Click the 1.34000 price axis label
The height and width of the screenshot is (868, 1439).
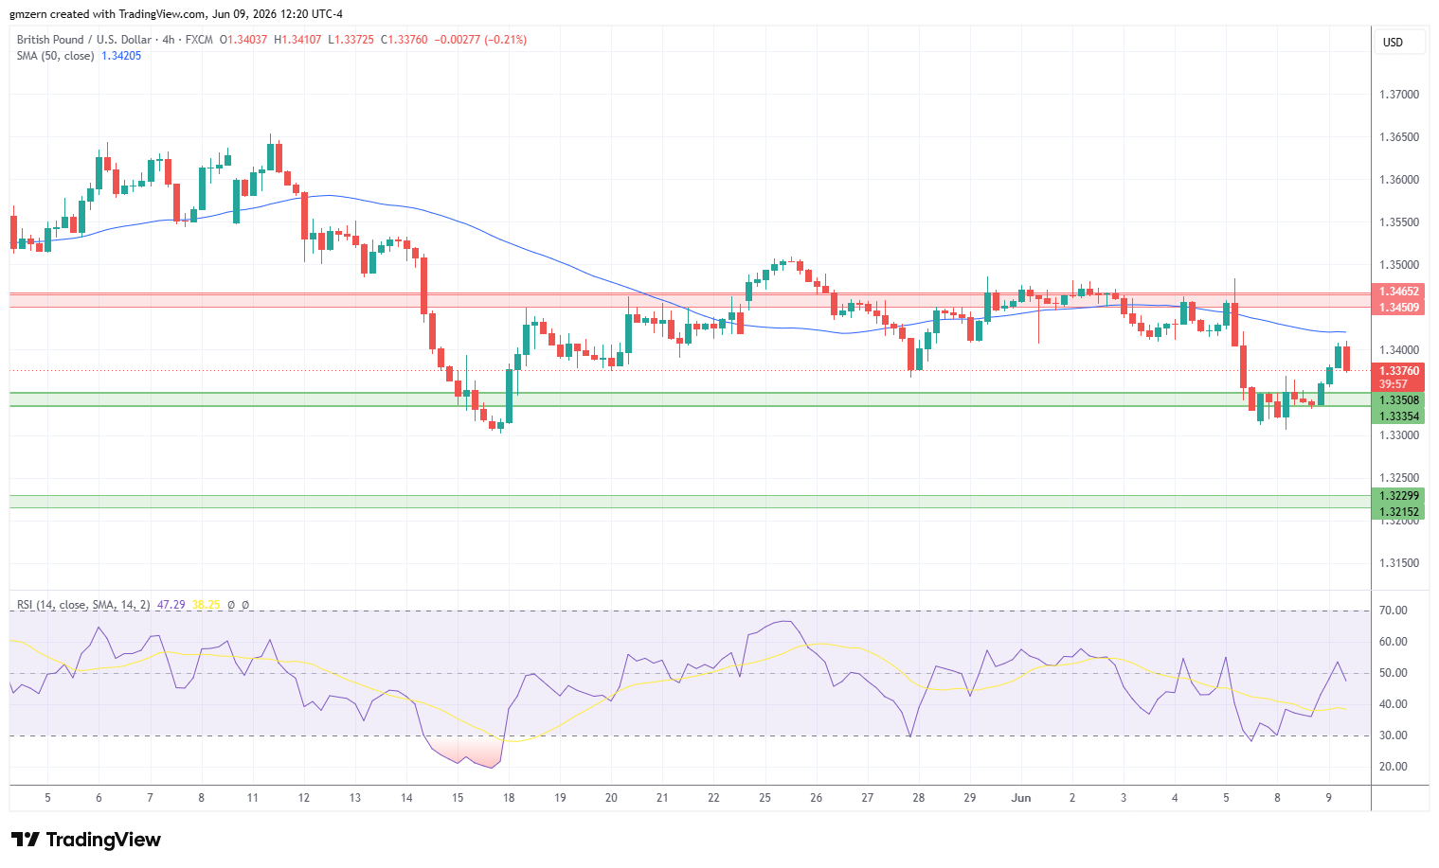click(1399, 350)
